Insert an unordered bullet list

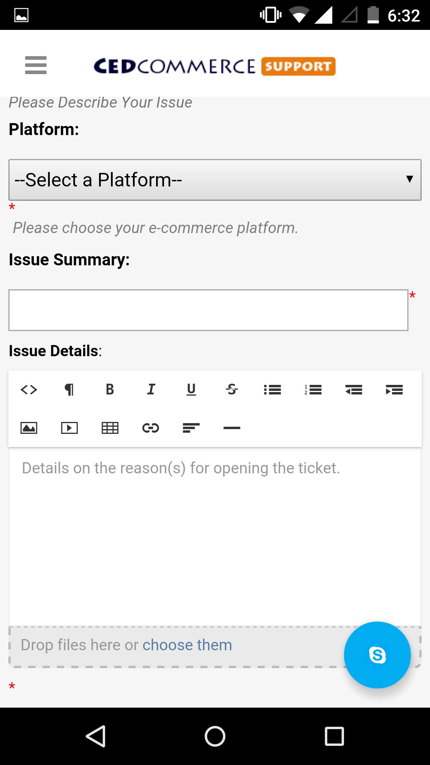click(272, 389)
